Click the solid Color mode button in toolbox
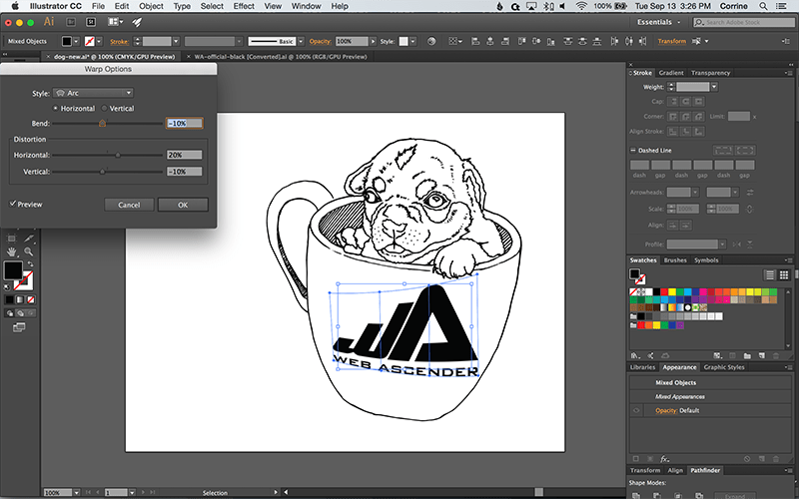Viewport: 799px width, 499px height. coord(9,300)
